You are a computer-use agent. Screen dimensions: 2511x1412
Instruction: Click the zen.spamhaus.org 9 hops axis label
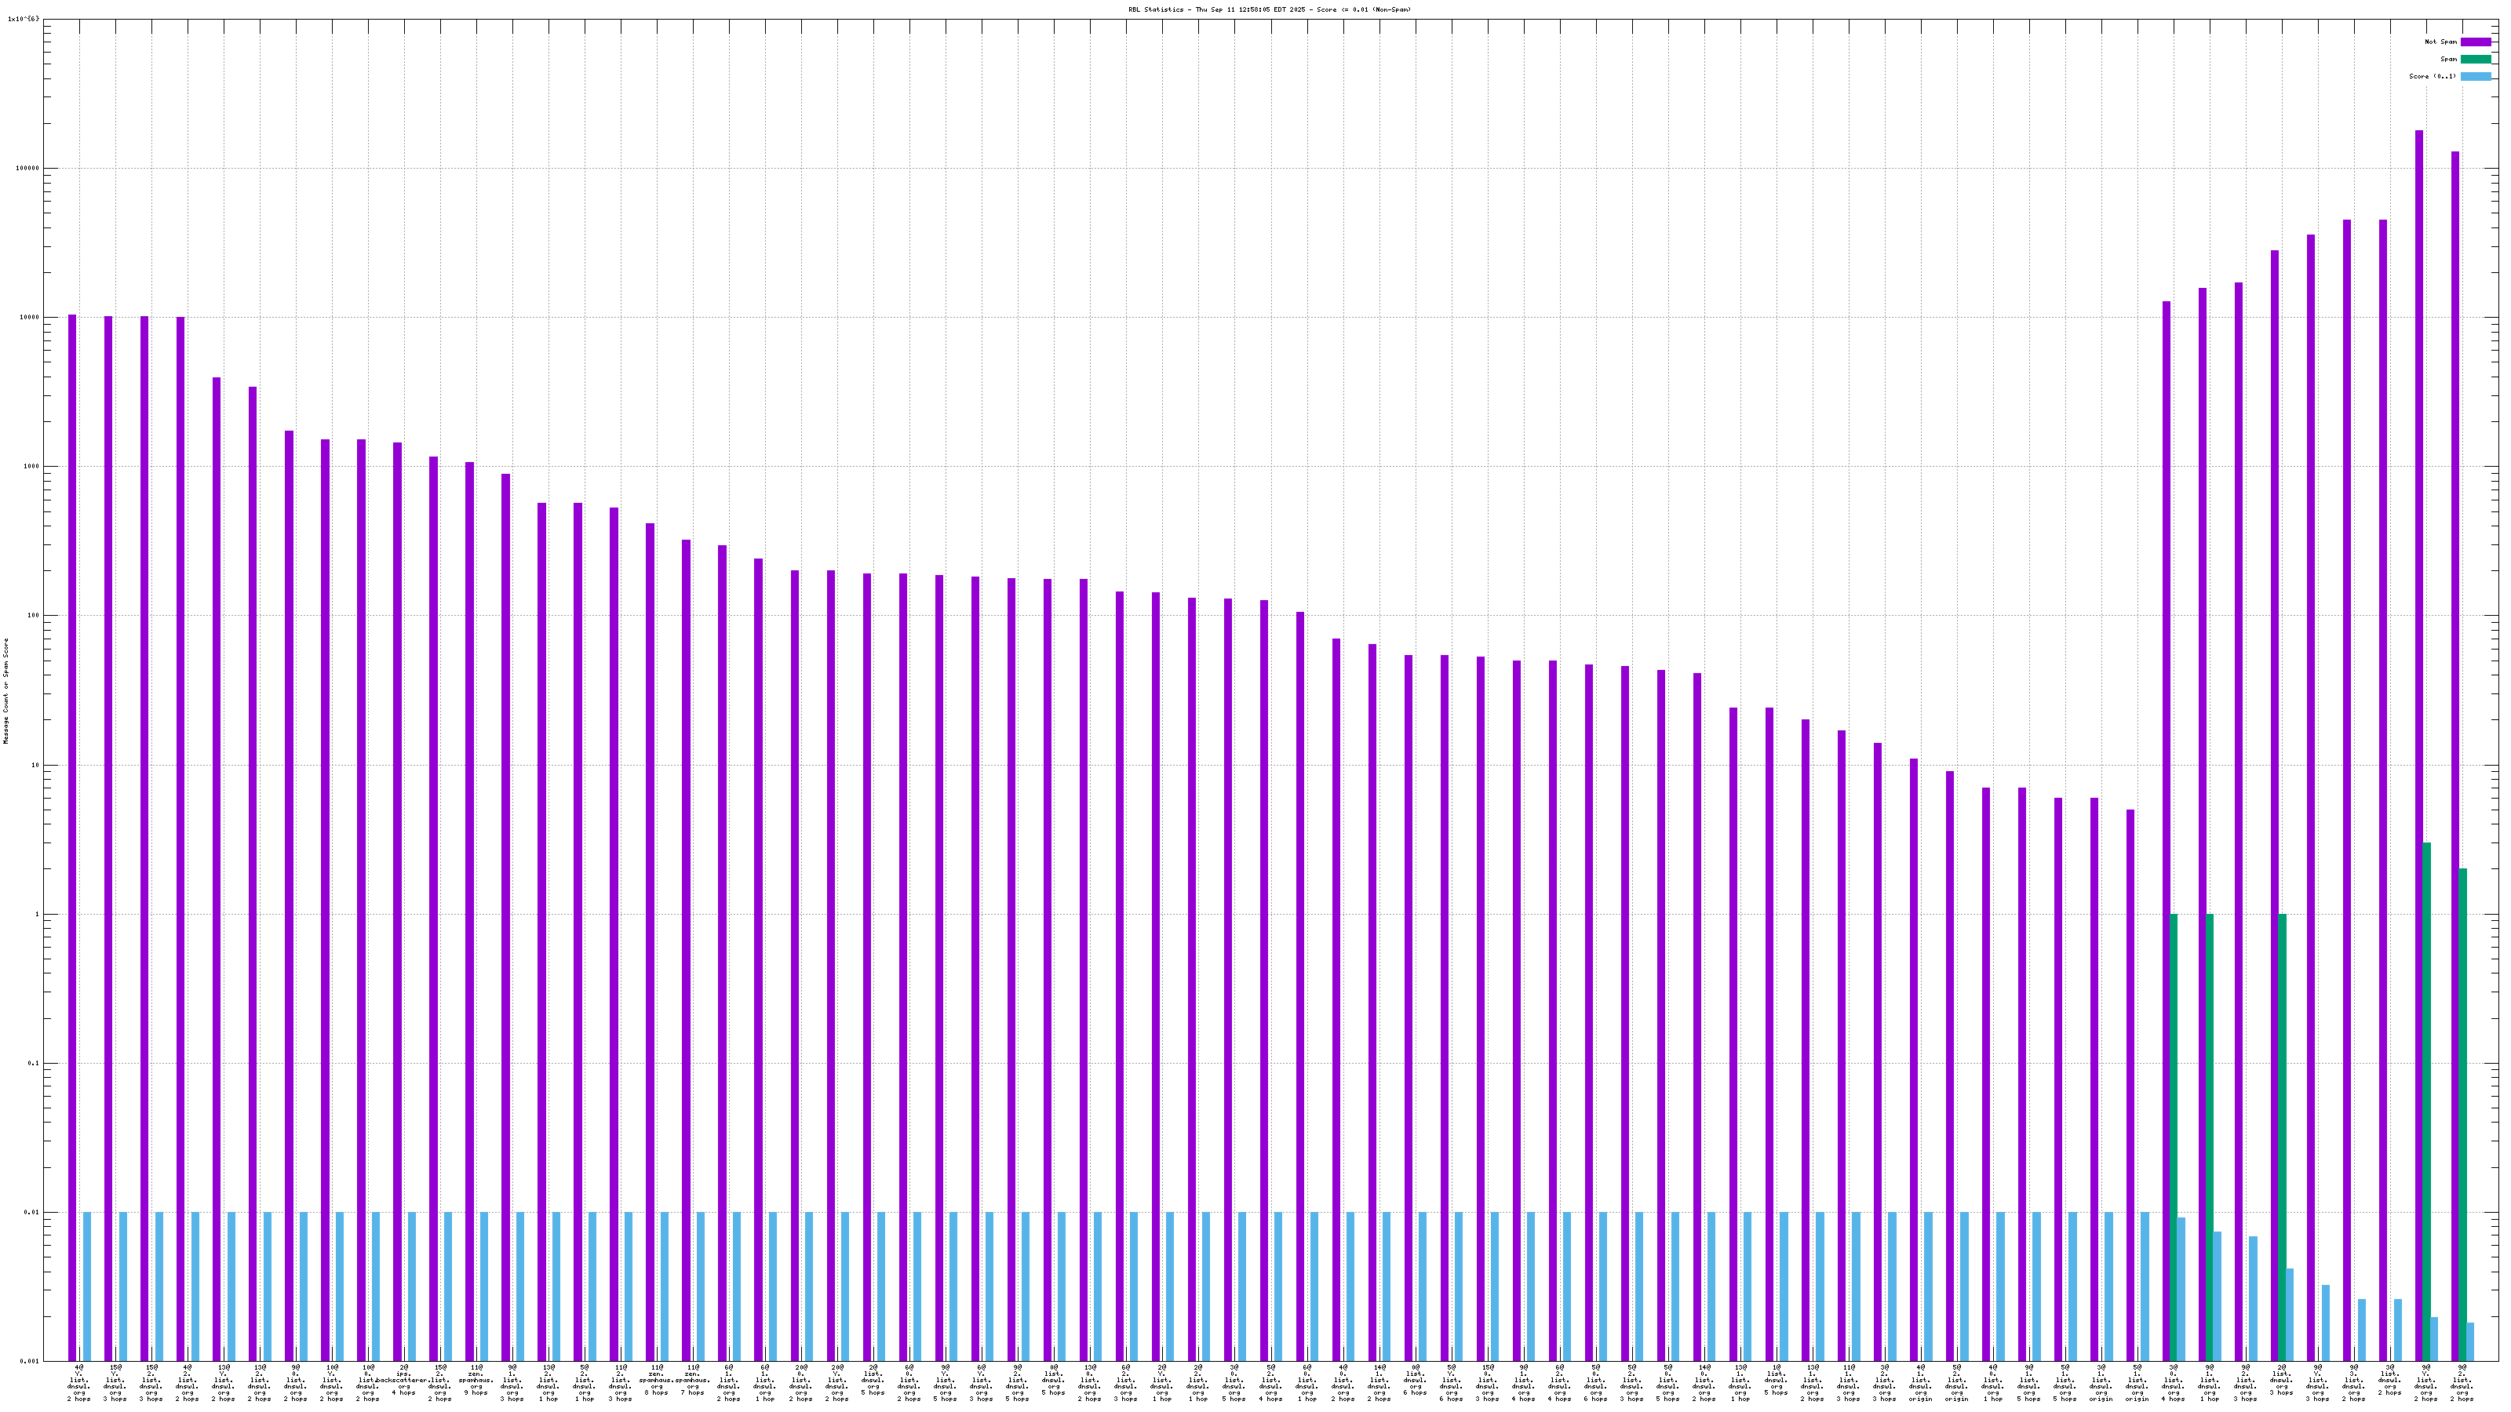[x=476, y=1381]
